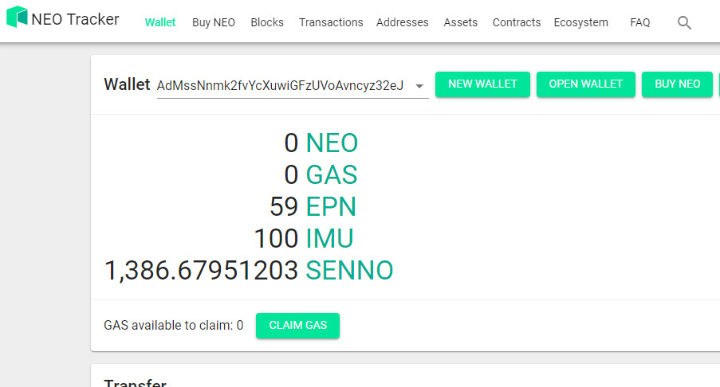Open the Wallet menu item

point(160,22)
